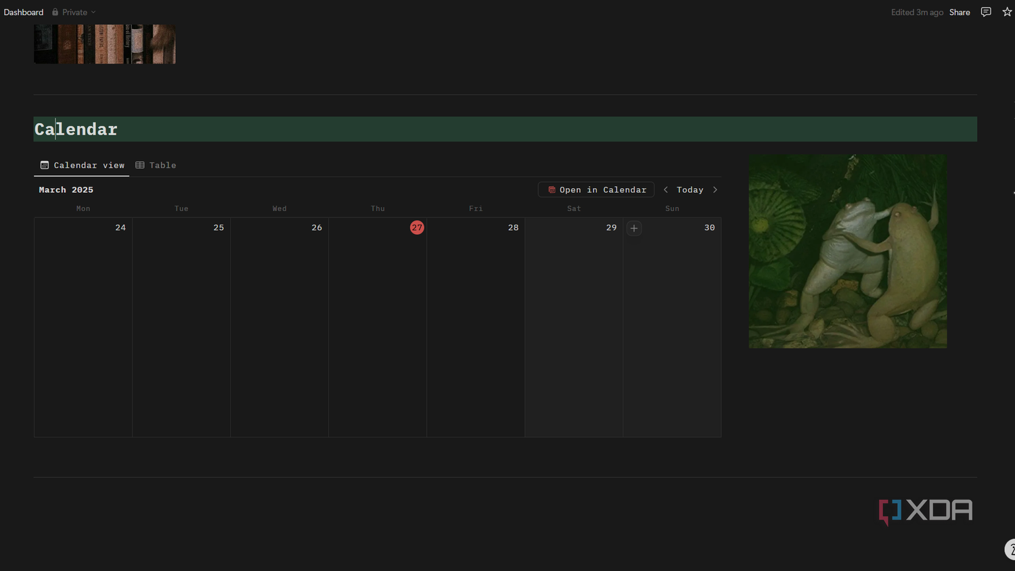Add a new item on day 30
The height and width of the screenshot is (571, 1015).
634,228
